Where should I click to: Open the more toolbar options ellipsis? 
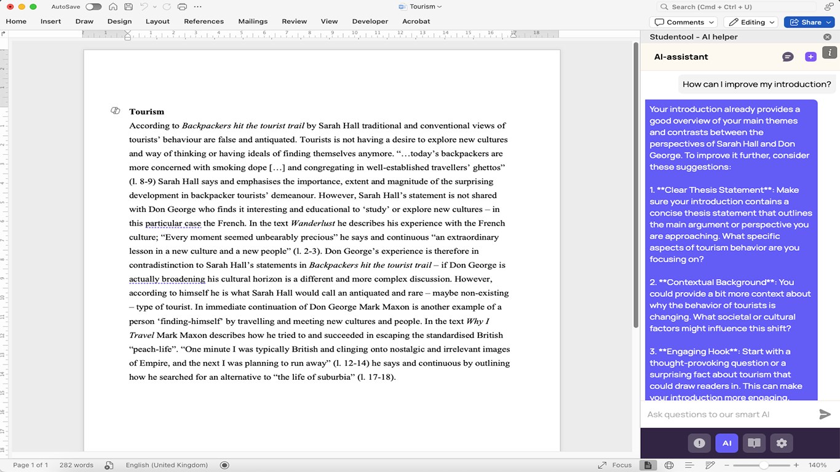tap(197, 7)
